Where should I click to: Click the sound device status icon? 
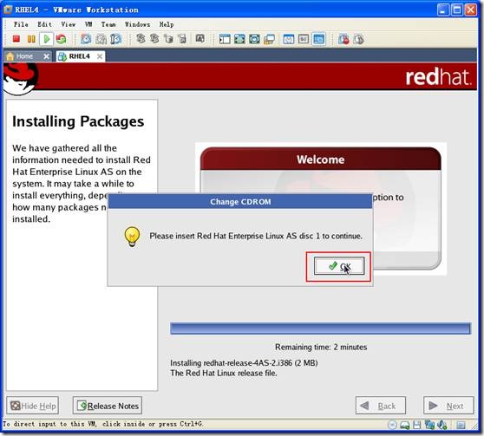442,426
